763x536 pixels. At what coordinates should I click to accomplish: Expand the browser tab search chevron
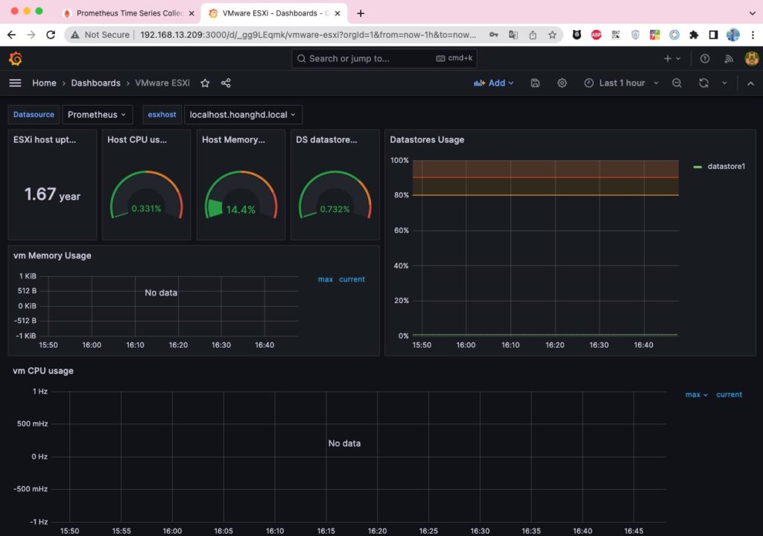753,13
